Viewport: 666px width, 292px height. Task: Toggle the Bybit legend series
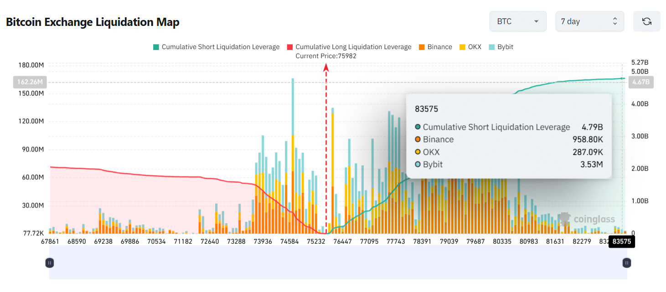pos(501,47)
